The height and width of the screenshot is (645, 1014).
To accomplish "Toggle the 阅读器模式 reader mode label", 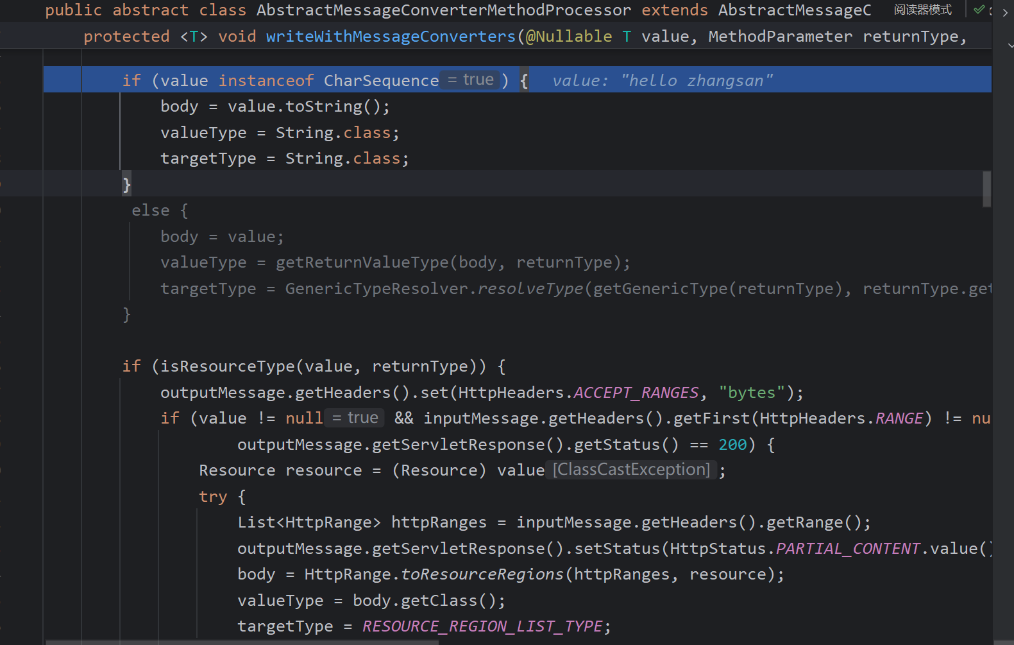I will (922, 10).
